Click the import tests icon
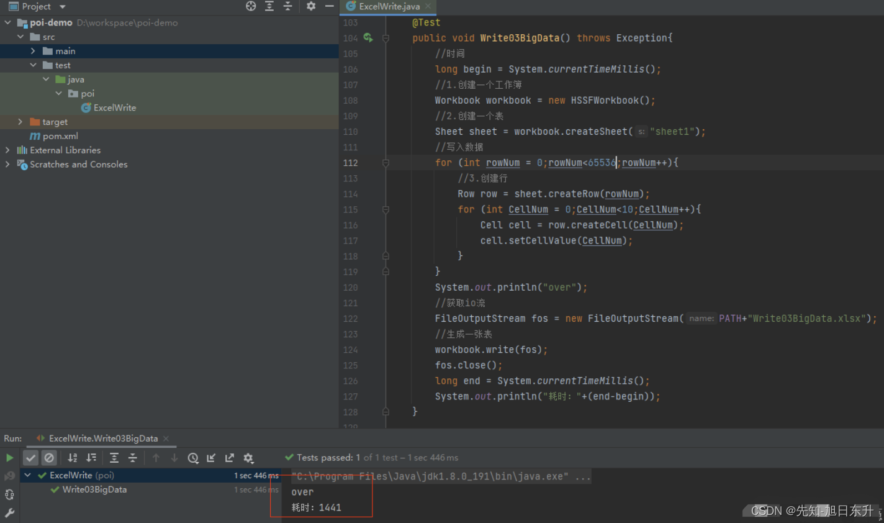884x523 pixels. [x=211, y=458]
